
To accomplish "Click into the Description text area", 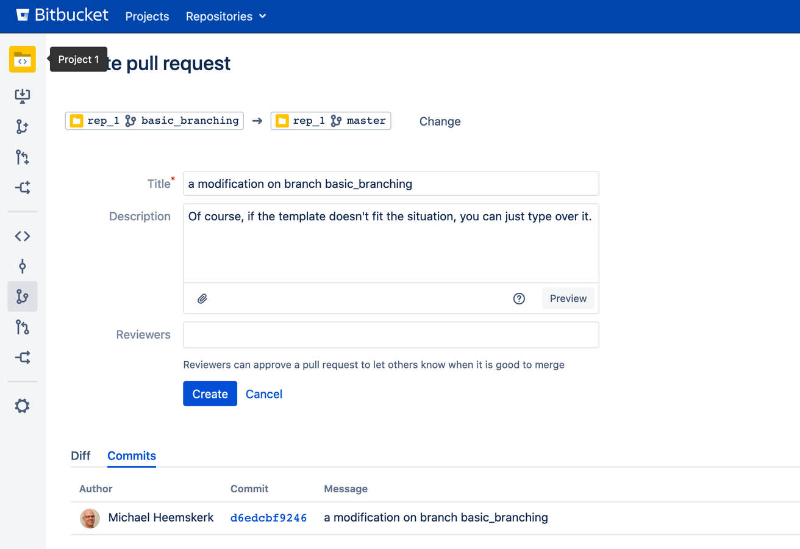I will coord(391,243).
